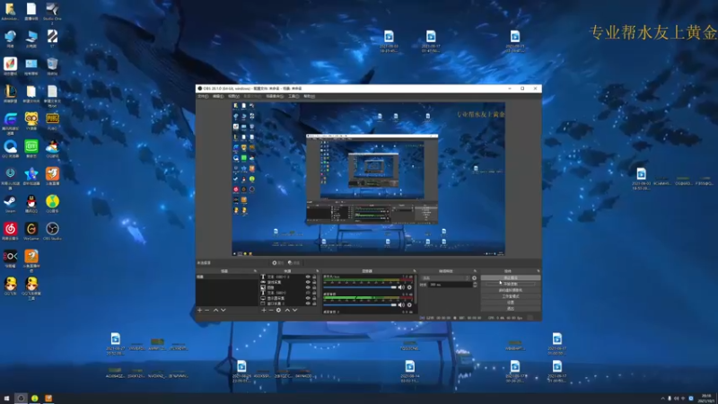
Task: Click the transition duration 300 ms field
Action: pyautogui.click(x=451, y=285)
